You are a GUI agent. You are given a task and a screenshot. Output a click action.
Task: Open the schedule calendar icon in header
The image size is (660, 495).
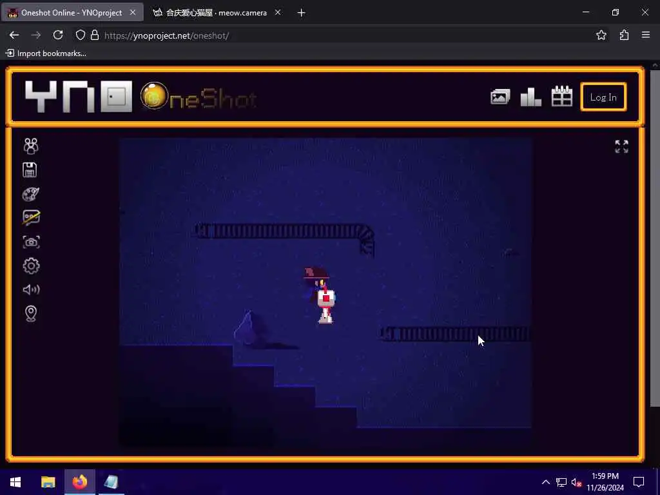562,96
